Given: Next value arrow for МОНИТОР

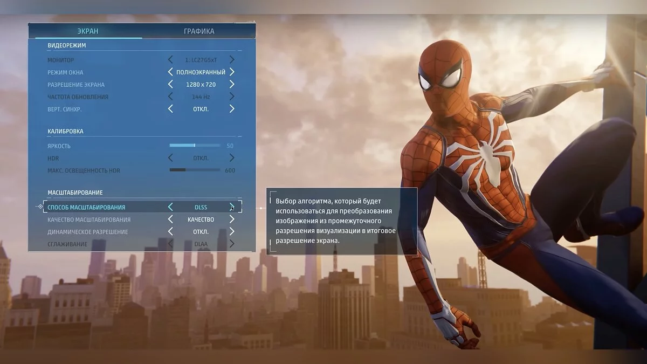Looking at the screenshot, I should click(x=232, y=60).
